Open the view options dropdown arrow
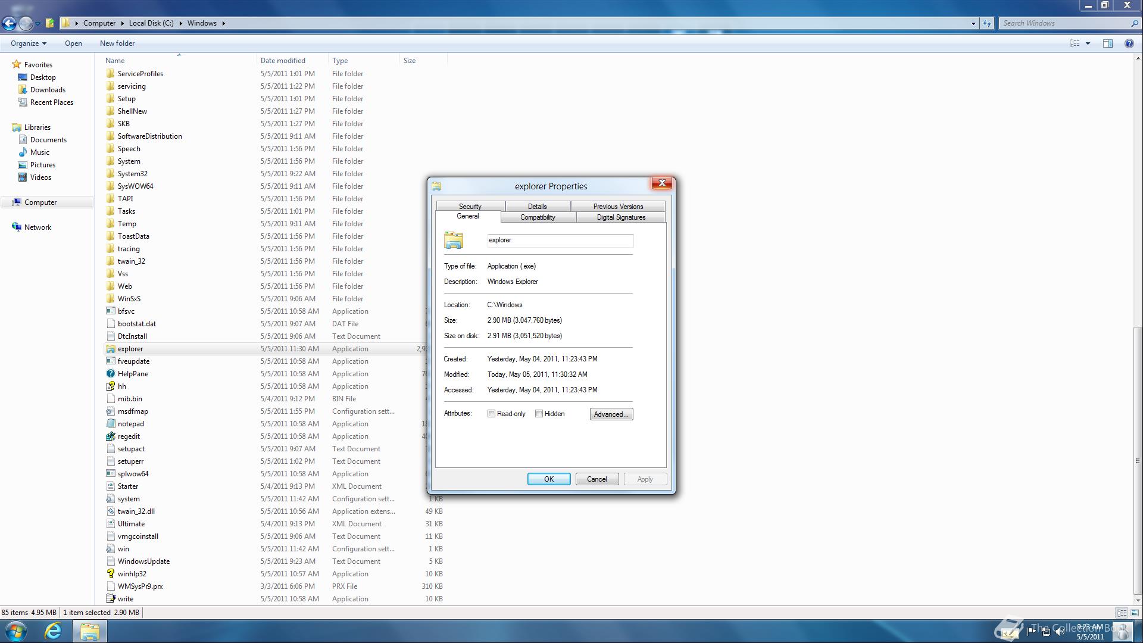Viewport: 1143px width, 643px height. [1088, 43]
